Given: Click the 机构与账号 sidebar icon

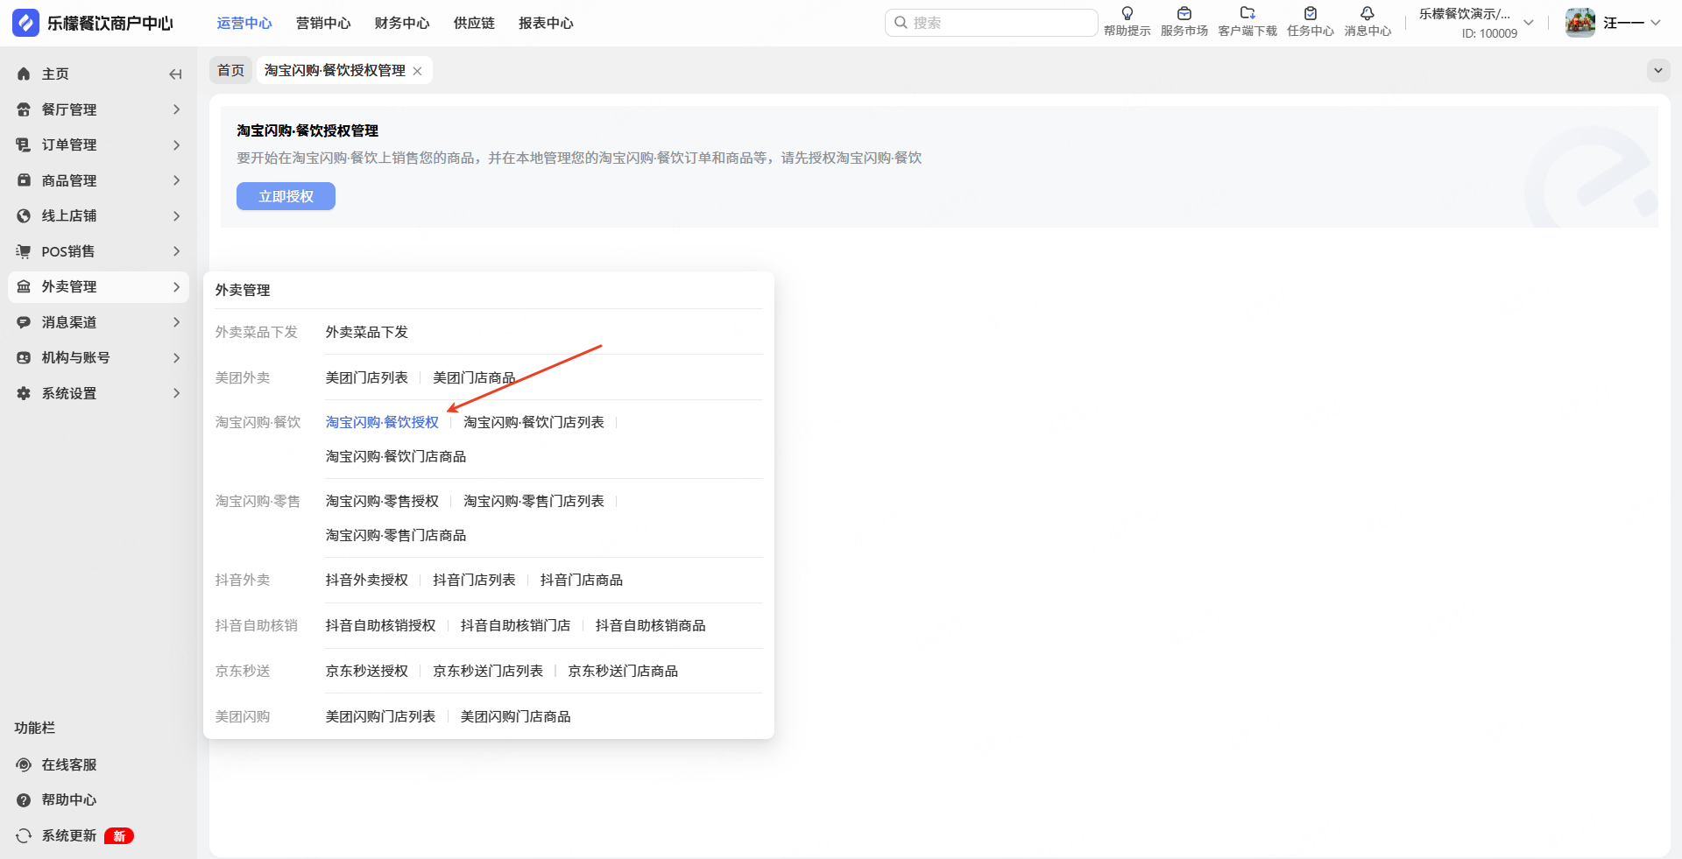Looking at the screenshot, I should pos(24,357).
